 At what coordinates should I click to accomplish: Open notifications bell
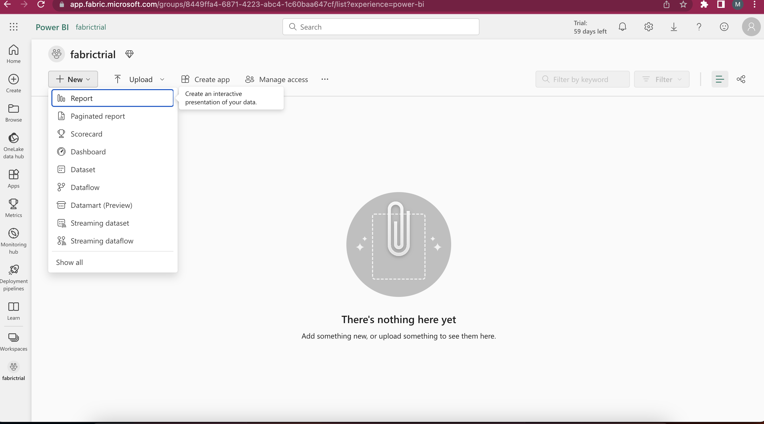tap(623, 27)
